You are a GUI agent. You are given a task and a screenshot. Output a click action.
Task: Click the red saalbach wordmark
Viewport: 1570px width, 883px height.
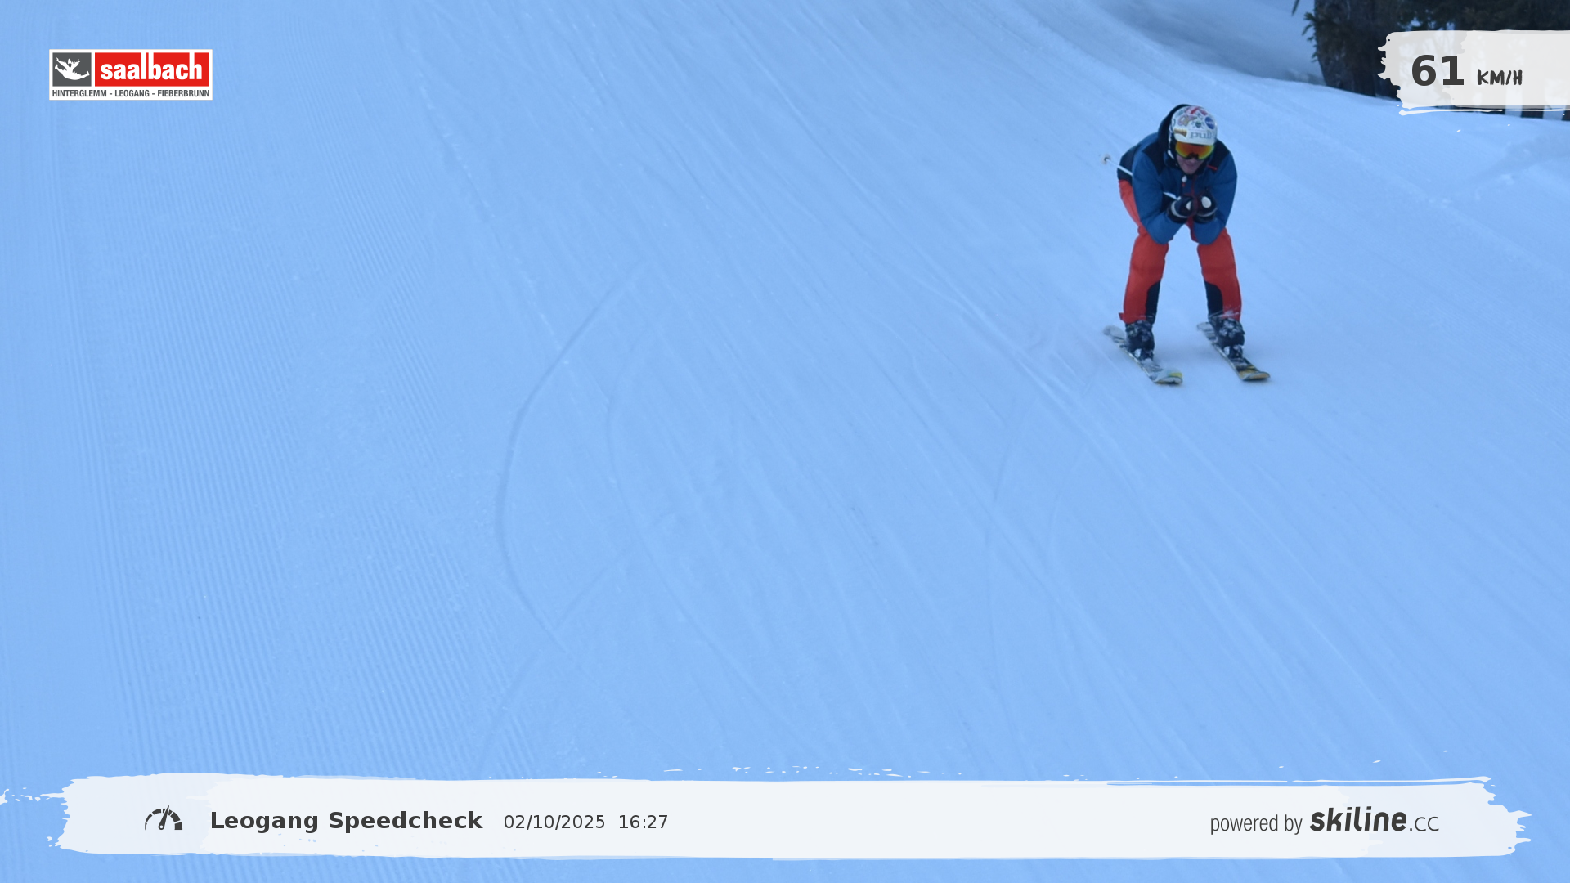pyautogui.click(x=152, y=69)
